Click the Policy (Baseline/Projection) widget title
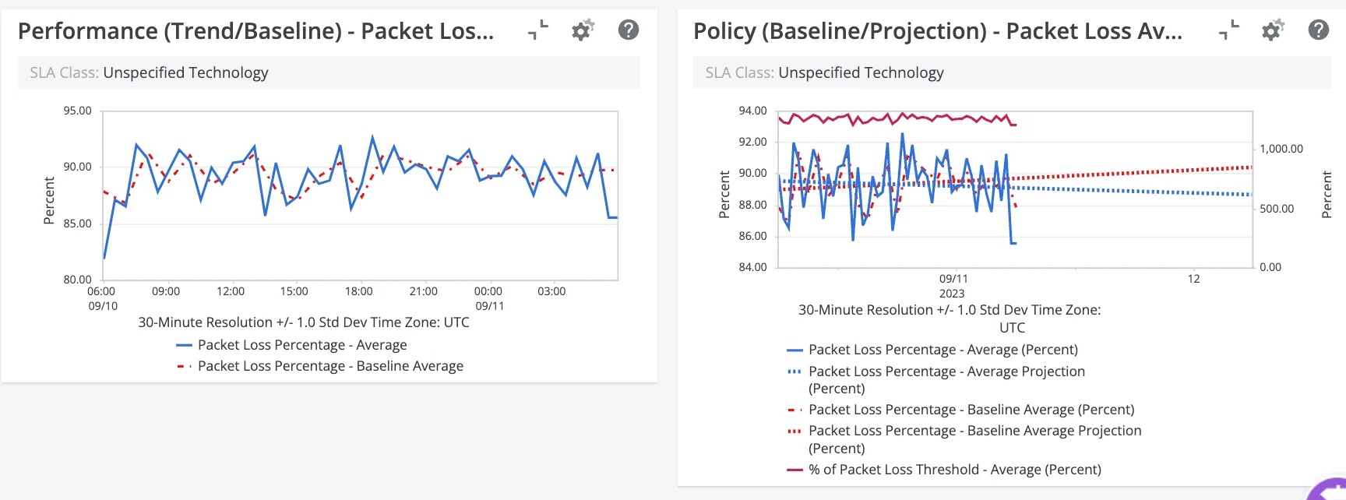The height and width of the screenshot is (500, 1346). 937,31
